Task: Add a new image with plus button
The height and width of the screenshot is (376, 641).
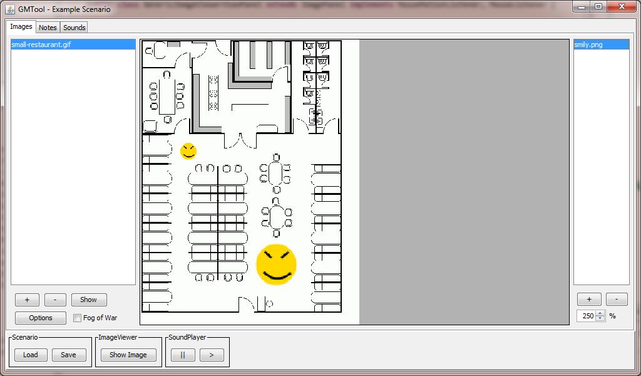Action: 27,300
